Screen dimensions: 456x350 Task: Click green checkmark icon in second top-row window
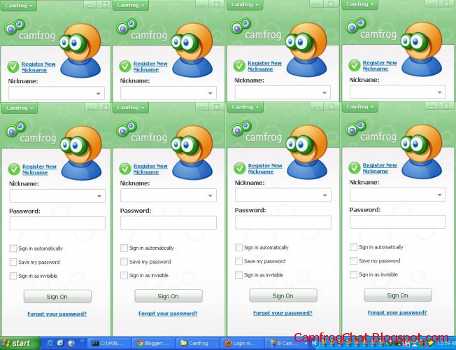click(125, 66)
